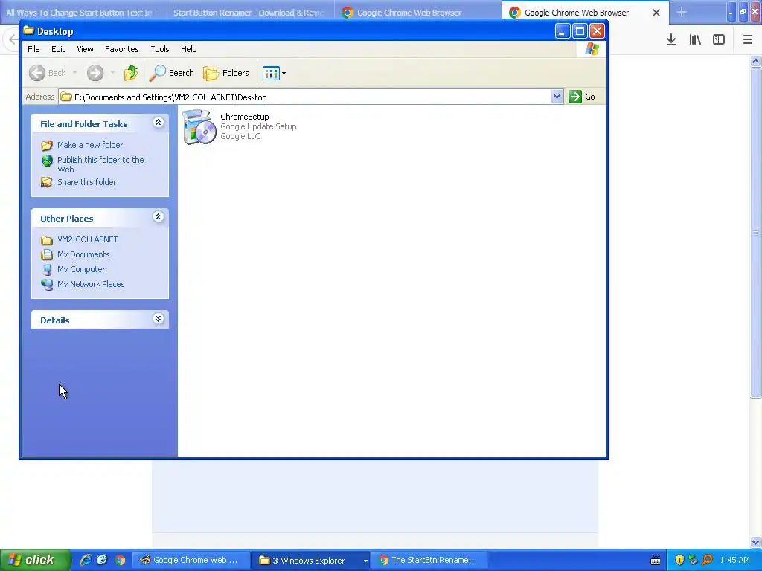762x571 pixels.
Task: Open the browser downloads arrow icon
Action: pos(671,40)
